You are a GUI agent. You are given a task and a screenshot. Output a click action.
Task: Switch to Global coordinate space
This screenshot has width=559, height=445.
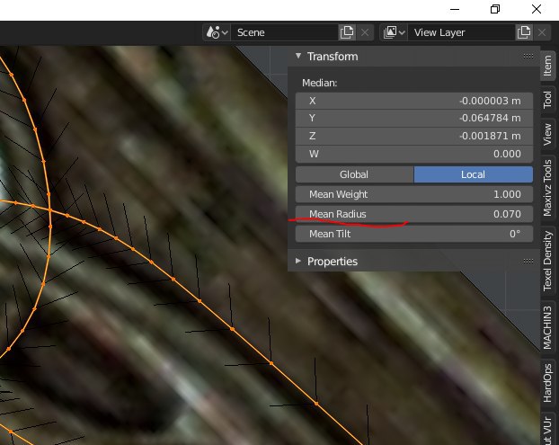click(x=354, y=174)
